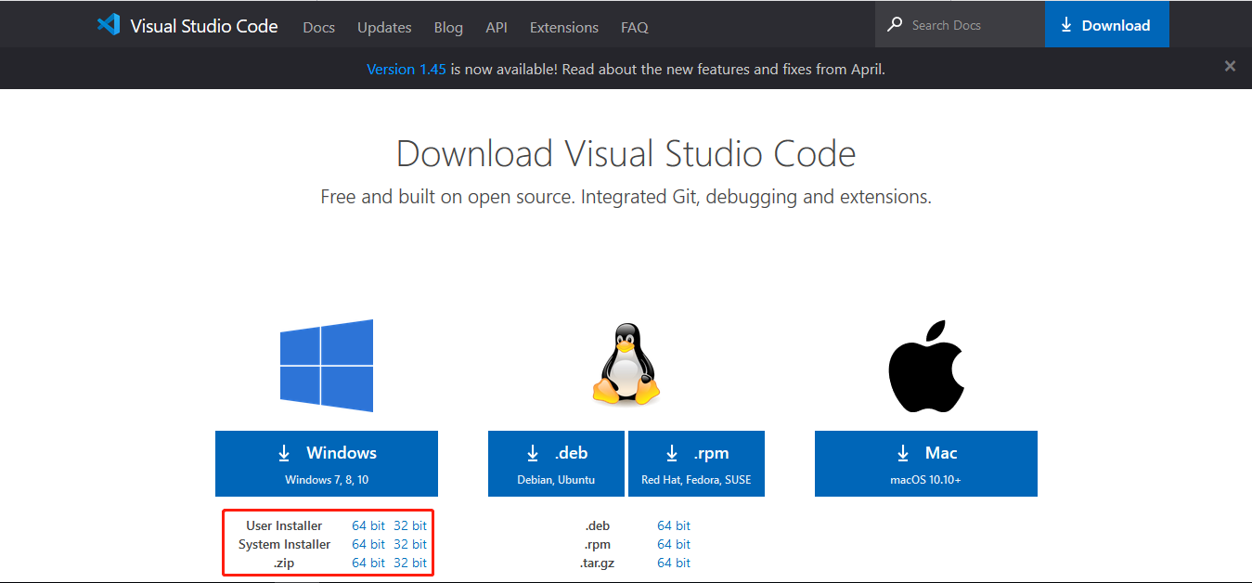Click the .deb download button
1252x583 pixels.
pyautogui.click(x=557, y=463)
